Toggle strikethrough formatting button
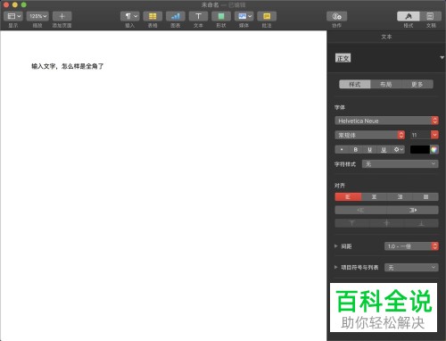446x341 pixels. (384, 149)
